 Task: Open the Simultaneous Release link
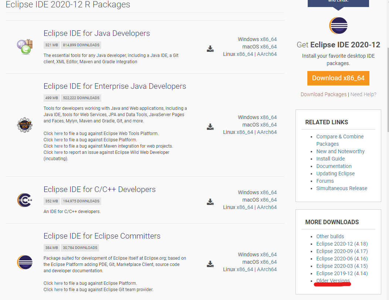pyautogui.click(x=342, y=189)
